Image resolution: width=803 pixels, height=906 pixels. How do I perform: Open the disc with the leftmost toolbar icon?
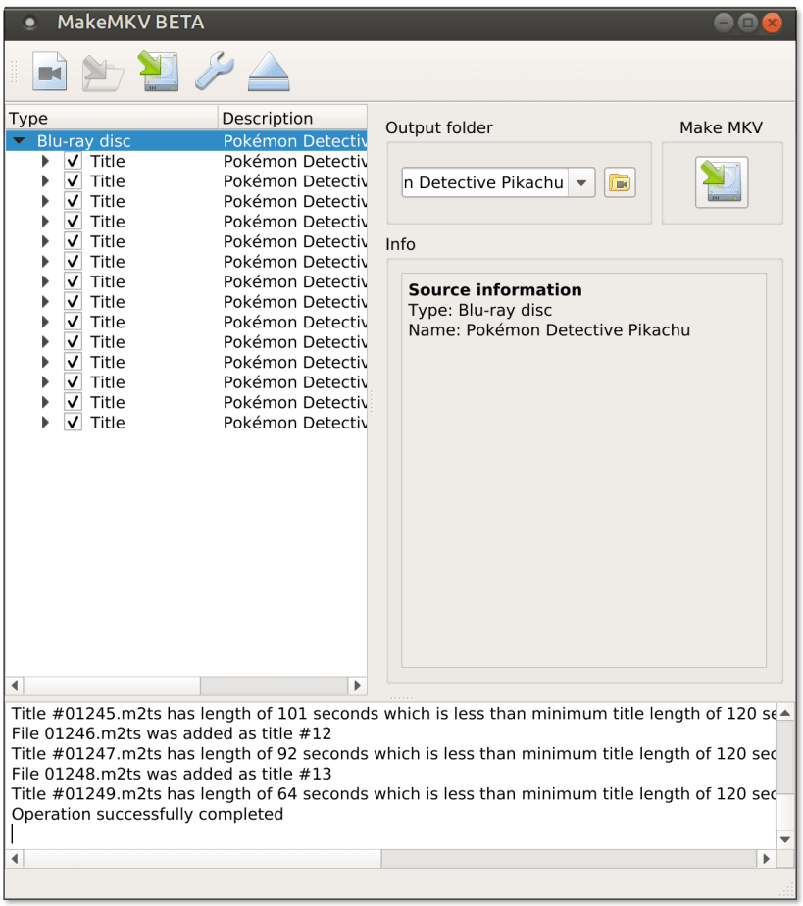coord(49,71)
